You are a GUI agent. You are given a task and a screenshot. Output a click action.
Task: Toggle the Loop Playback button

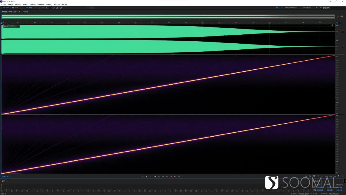[175, 176]
